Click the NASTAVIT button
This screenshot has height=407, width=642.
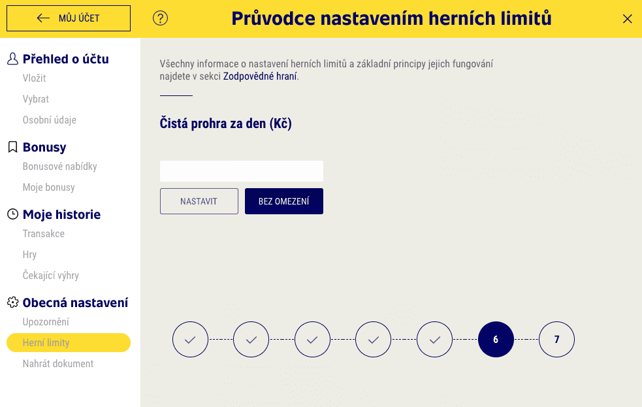tap(199, 201)
